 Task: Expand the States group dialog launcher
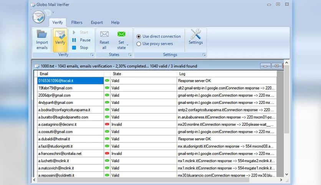[x=130, y=55]
